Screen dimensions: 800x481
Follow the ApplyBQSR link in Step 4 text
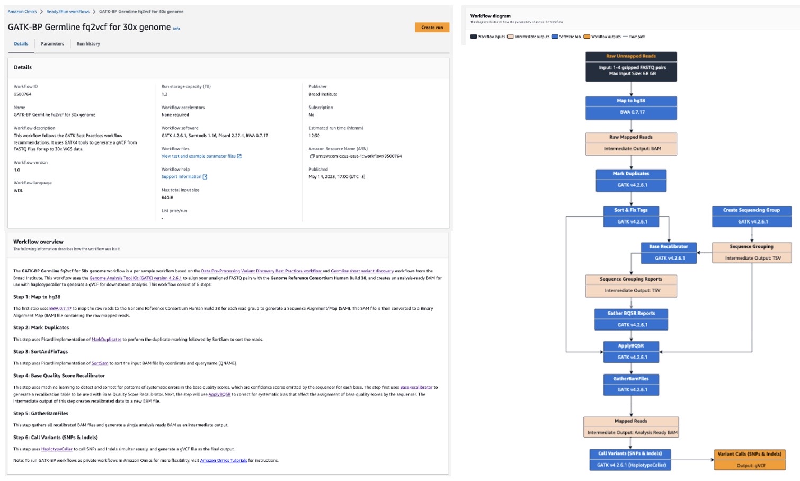[x=219, y=394]
